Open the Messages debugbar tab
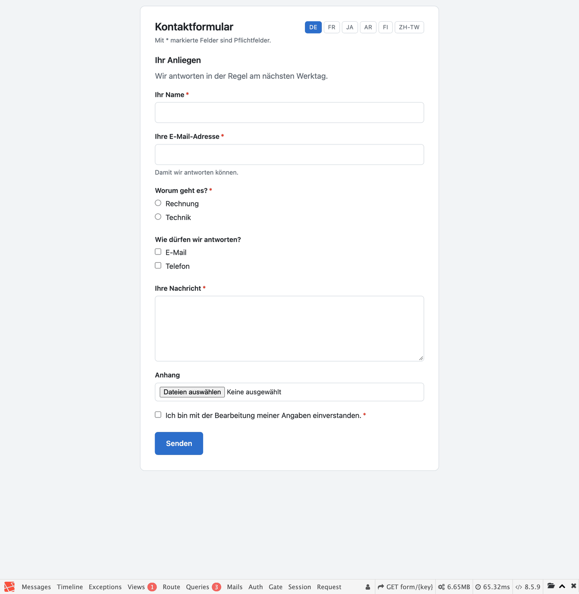 [x=36, y=587]
